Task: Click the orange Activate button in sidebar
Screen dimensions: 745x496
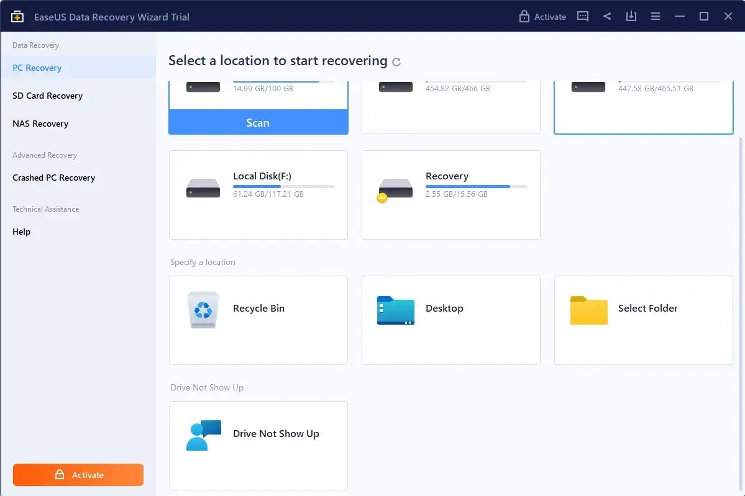Action: click(x=78, y=475)
